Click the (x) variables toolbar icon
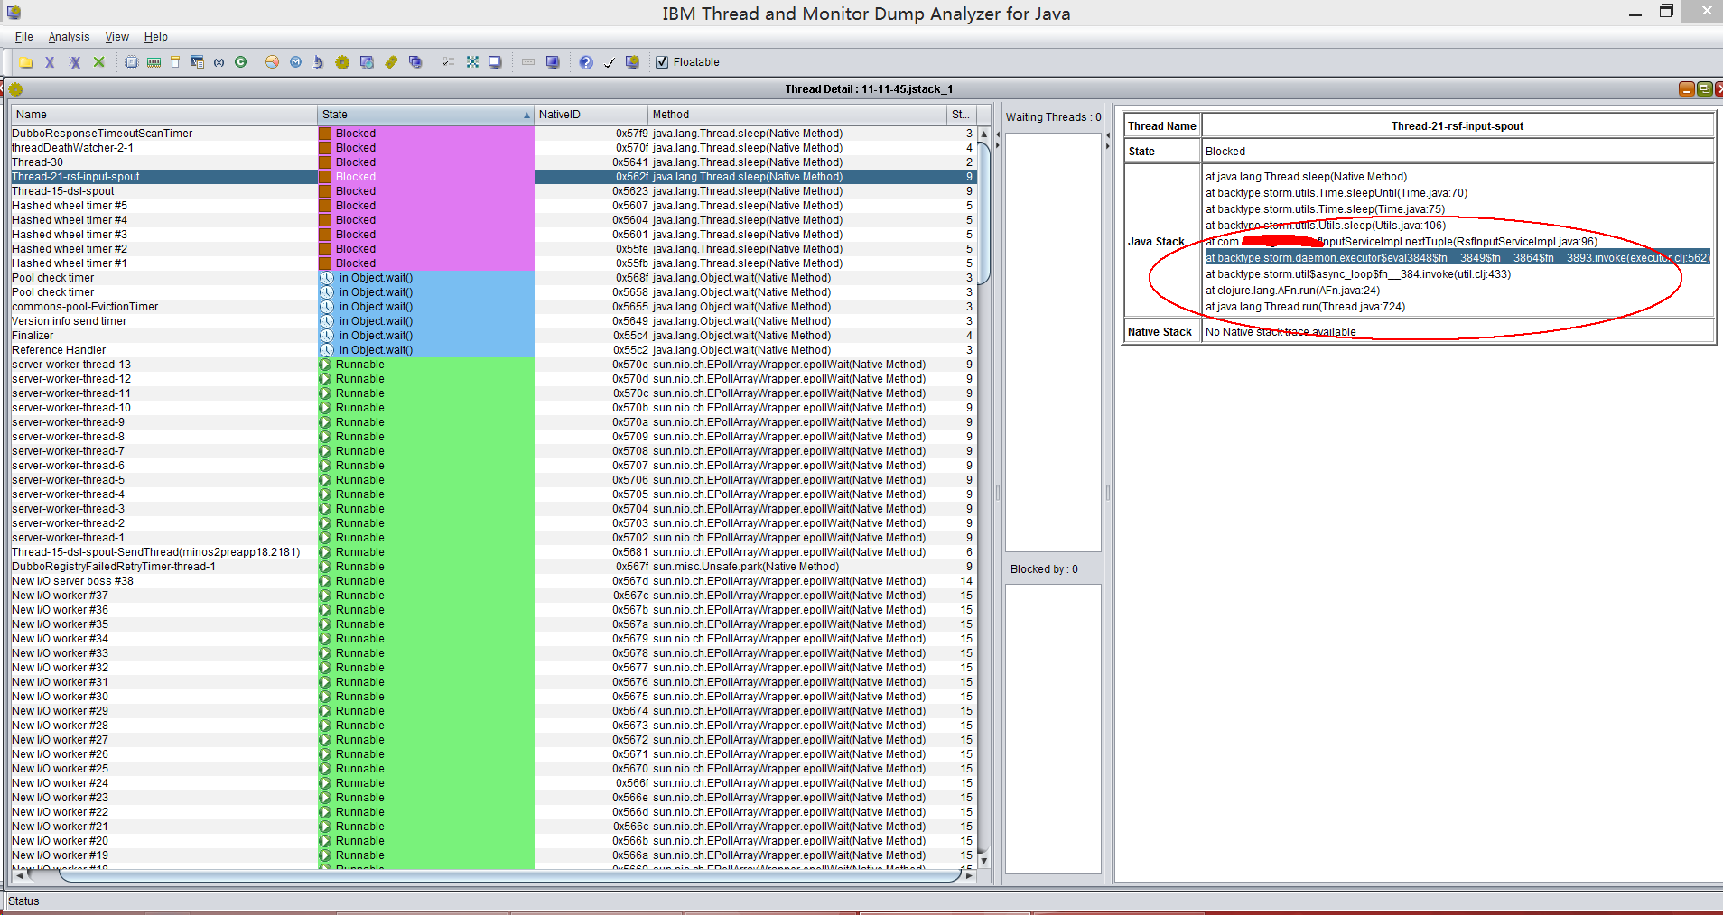 (x=219, y=62)
